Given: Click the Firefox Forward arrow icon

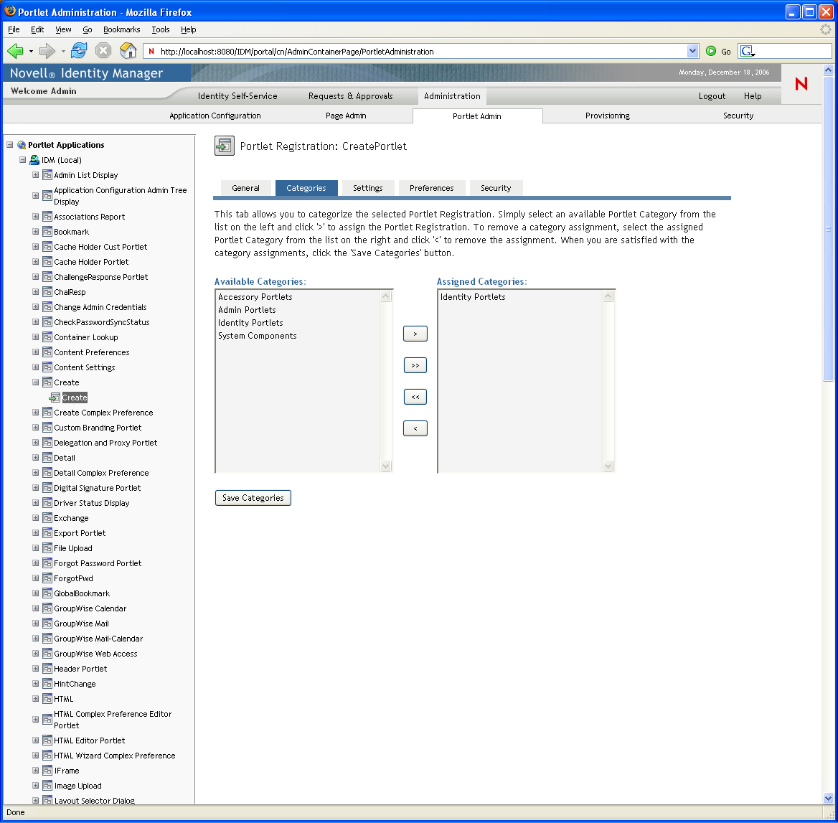Looking at the screenshot, I should [x=47, y=51].
